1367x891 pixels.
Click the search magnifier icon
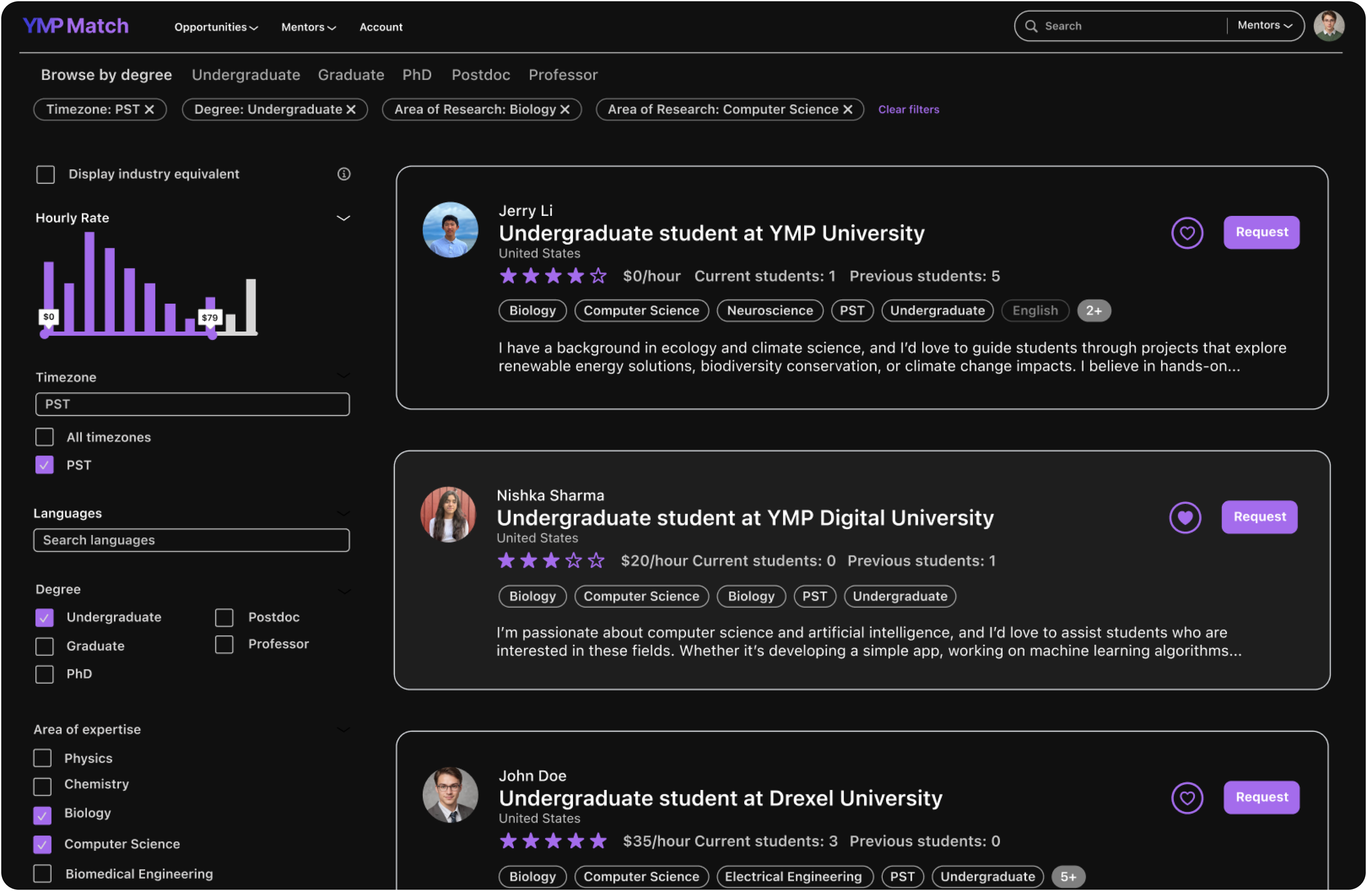click(x=1031, y=26)
